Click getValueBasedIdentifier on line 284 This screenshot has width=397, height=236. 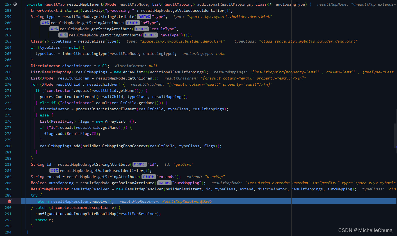[117, 170]
